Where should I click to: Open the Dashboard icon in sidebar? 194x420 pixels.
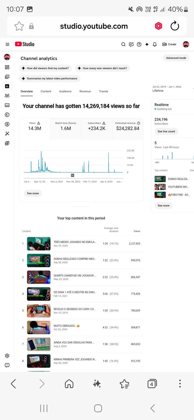point(7,67)
